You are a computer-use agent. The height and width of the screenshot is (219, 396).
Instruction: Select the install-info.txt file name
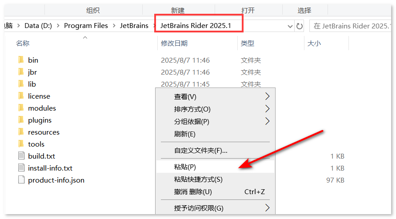coord(50,168)
